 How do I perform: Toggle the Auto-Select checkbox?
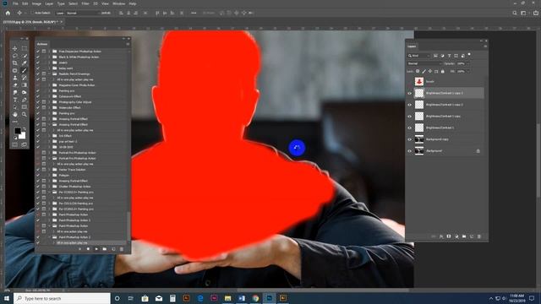point(32,13)
